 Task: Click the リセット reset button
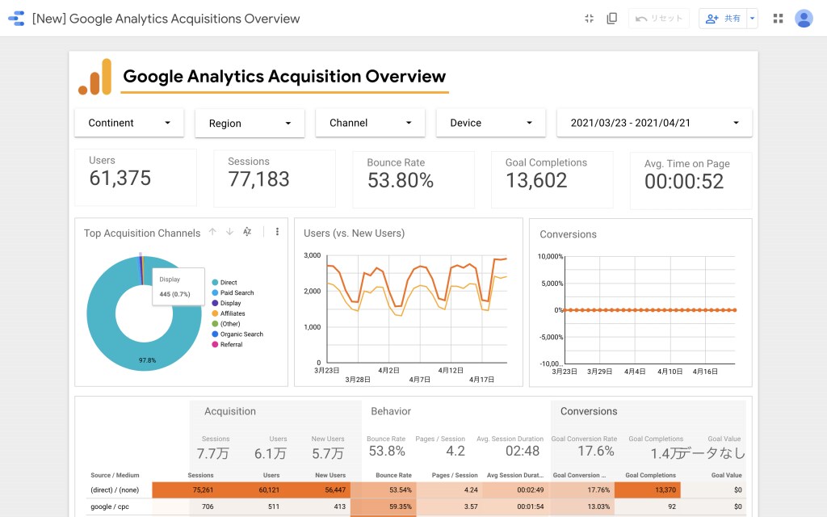pos(659,19)
